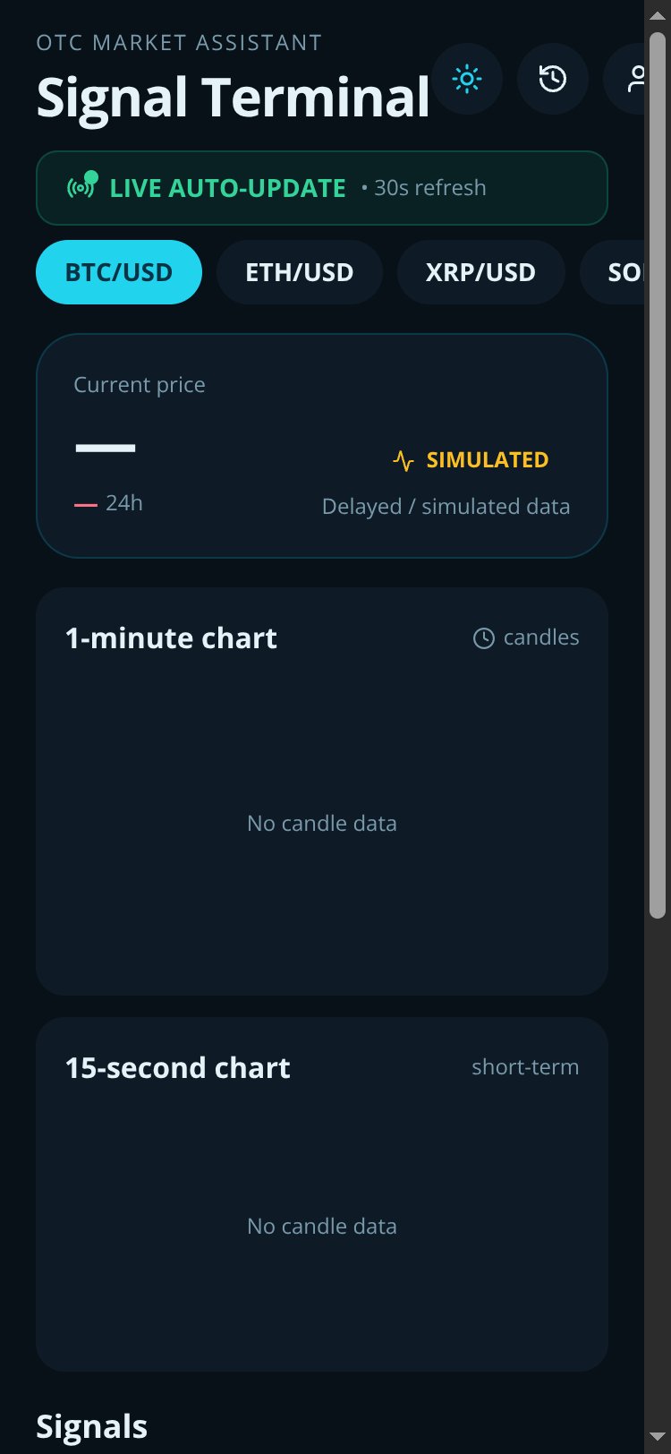Viewport: 671px width, 1454px height.
Task: Click the red 24h change dash
Action: (x=86, y=505)
